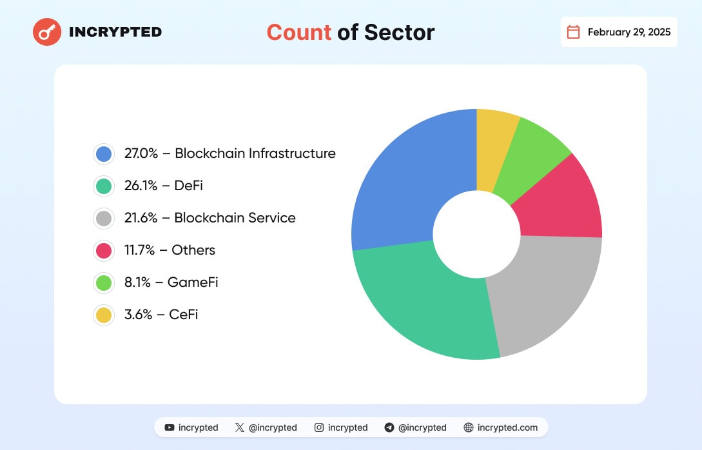This screenshot has width=702, height=450.
Task: Click the globe website icon in footer
Action: pos(469,427)
